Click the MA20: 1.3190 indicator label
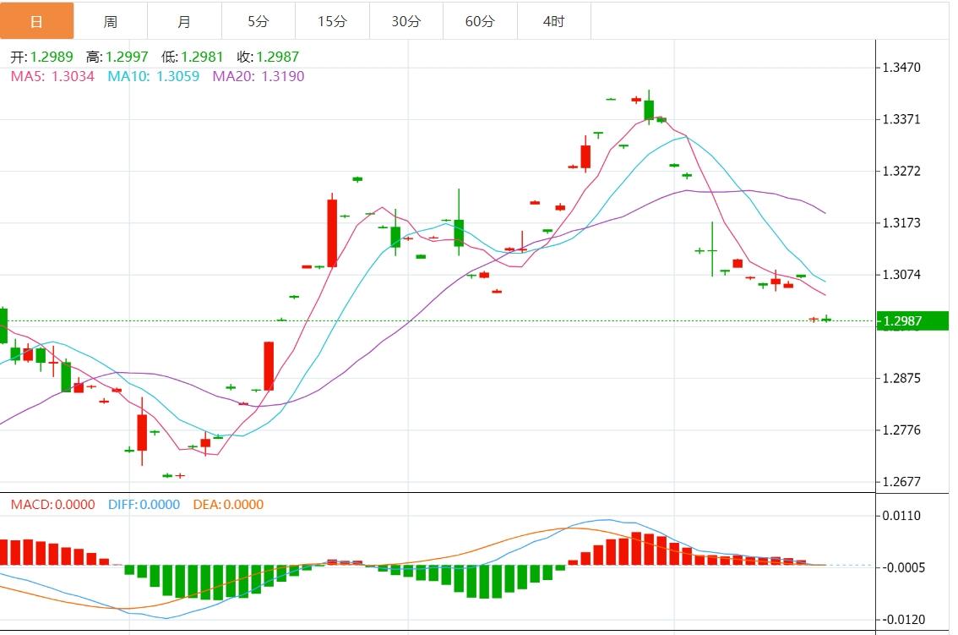This screenshot has width=958, height=635. click(258, 76)
